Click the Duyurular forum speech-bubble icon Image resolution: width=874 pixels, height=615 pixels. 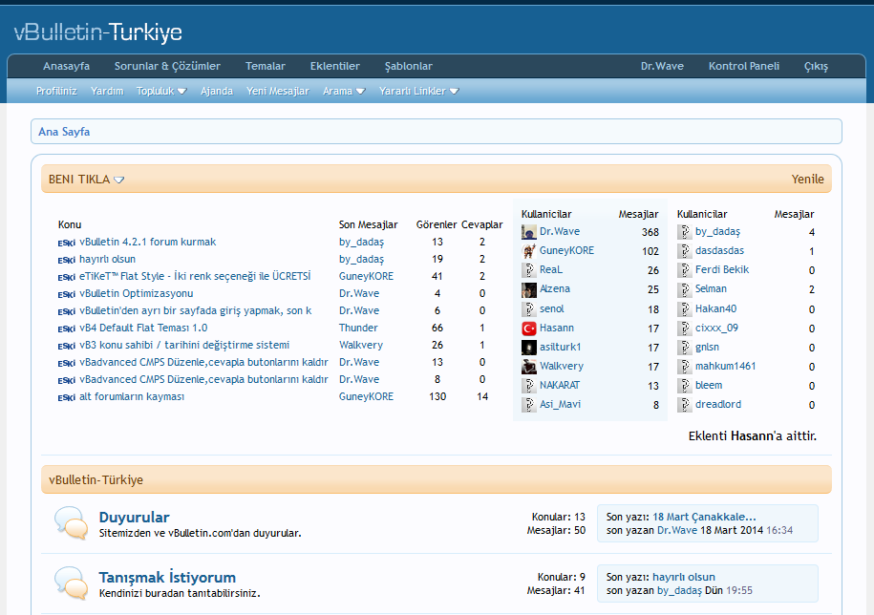coord(72,523)
